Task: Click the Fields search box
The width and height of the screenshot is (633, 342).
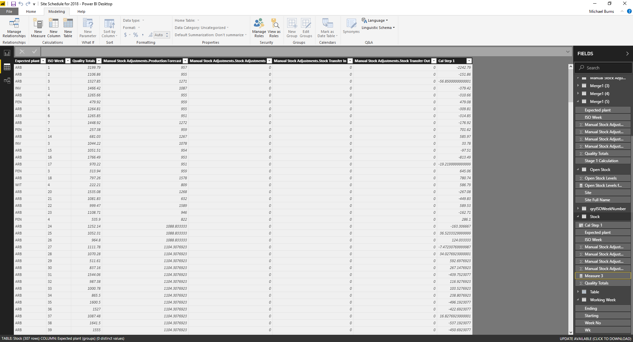Action: tap(603, 68)
